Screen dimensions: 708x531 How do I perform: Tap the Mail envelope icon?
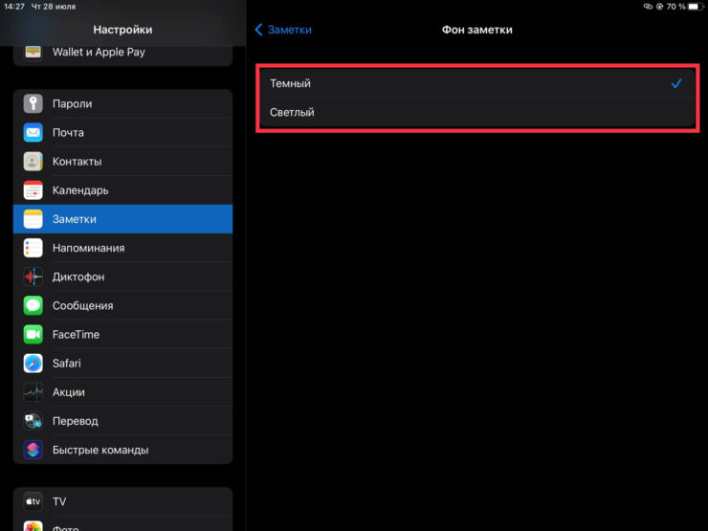[33, 133]
